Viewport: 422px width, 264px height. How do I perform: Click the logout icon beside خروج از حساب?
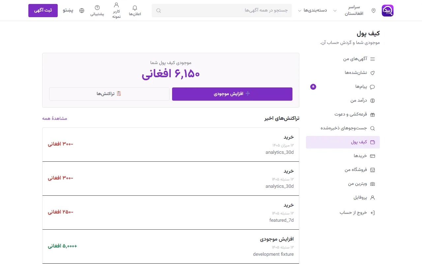373,213
